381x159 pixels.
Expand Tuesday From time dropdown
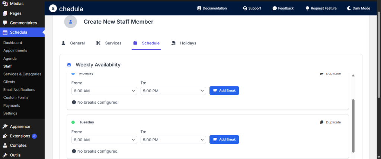pos(104,140)
